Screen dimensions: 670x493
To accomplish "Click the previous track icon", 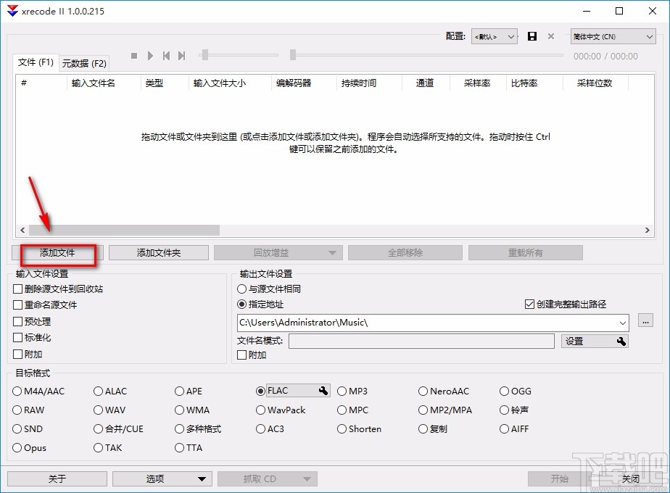I will [166, 55].
